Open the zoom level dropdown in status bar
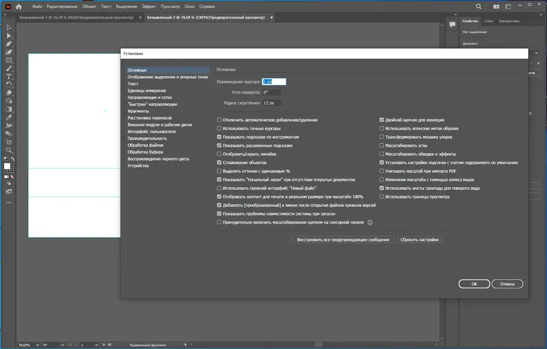The image size is (547, 349). point(37,345)
